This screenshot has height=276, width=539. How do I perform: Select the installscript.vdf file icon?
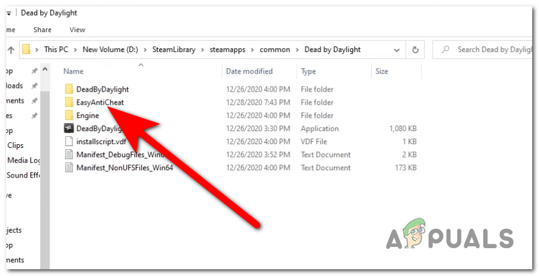click(69, 142)
